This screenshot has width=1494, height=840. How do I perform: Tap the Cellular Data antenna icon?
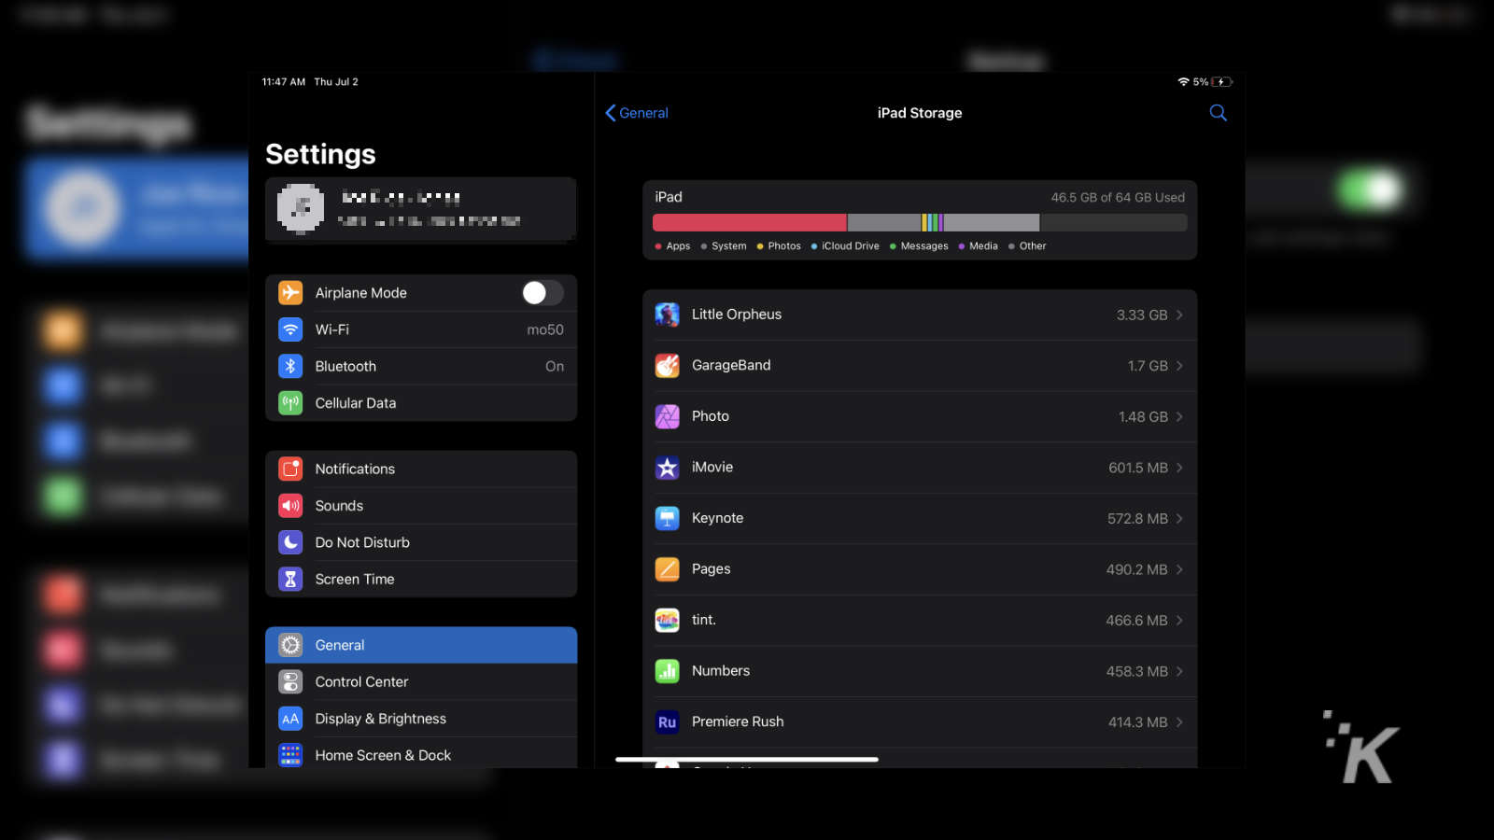(290, 403)
